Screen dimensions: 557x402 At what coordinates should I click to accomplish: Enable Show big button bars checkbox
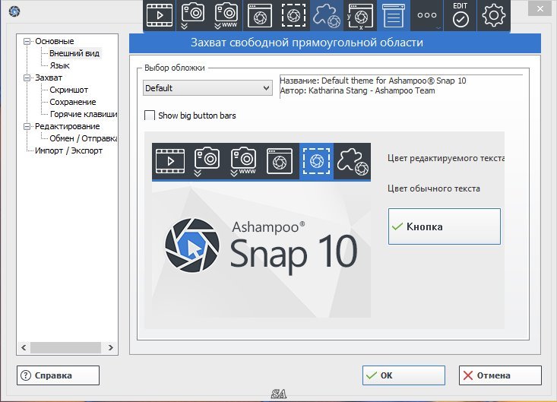coord(150,116)
